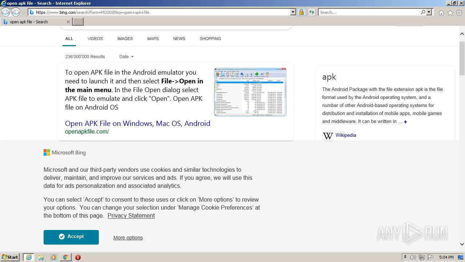Go forward with the Forward arrow button
Screen dimensions: 465x262
click(16, 12)
